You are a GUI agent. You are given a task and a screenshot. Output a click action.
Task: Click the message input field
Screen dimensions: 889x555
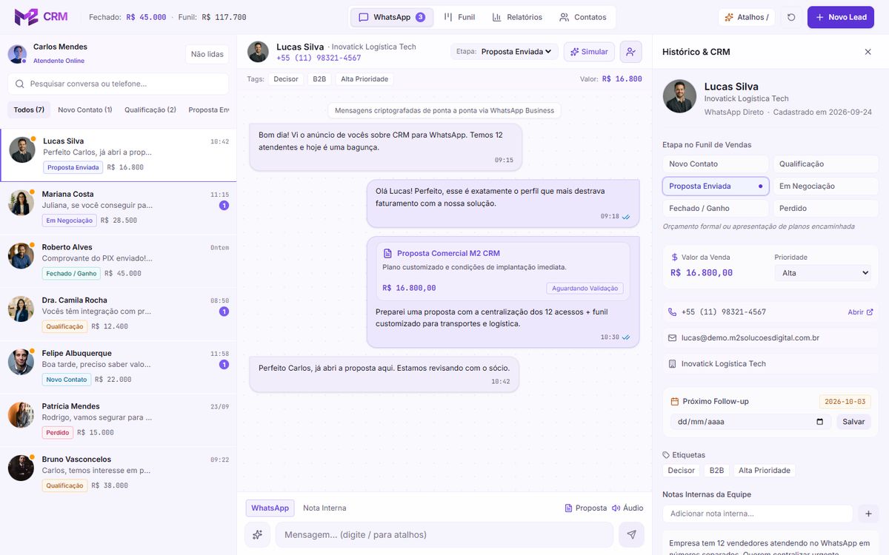(444, 534)
